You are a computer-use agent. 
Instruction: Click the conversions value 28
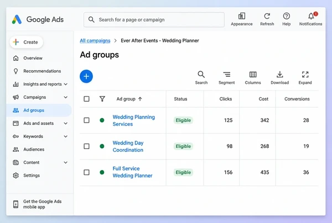pos(306,120)
